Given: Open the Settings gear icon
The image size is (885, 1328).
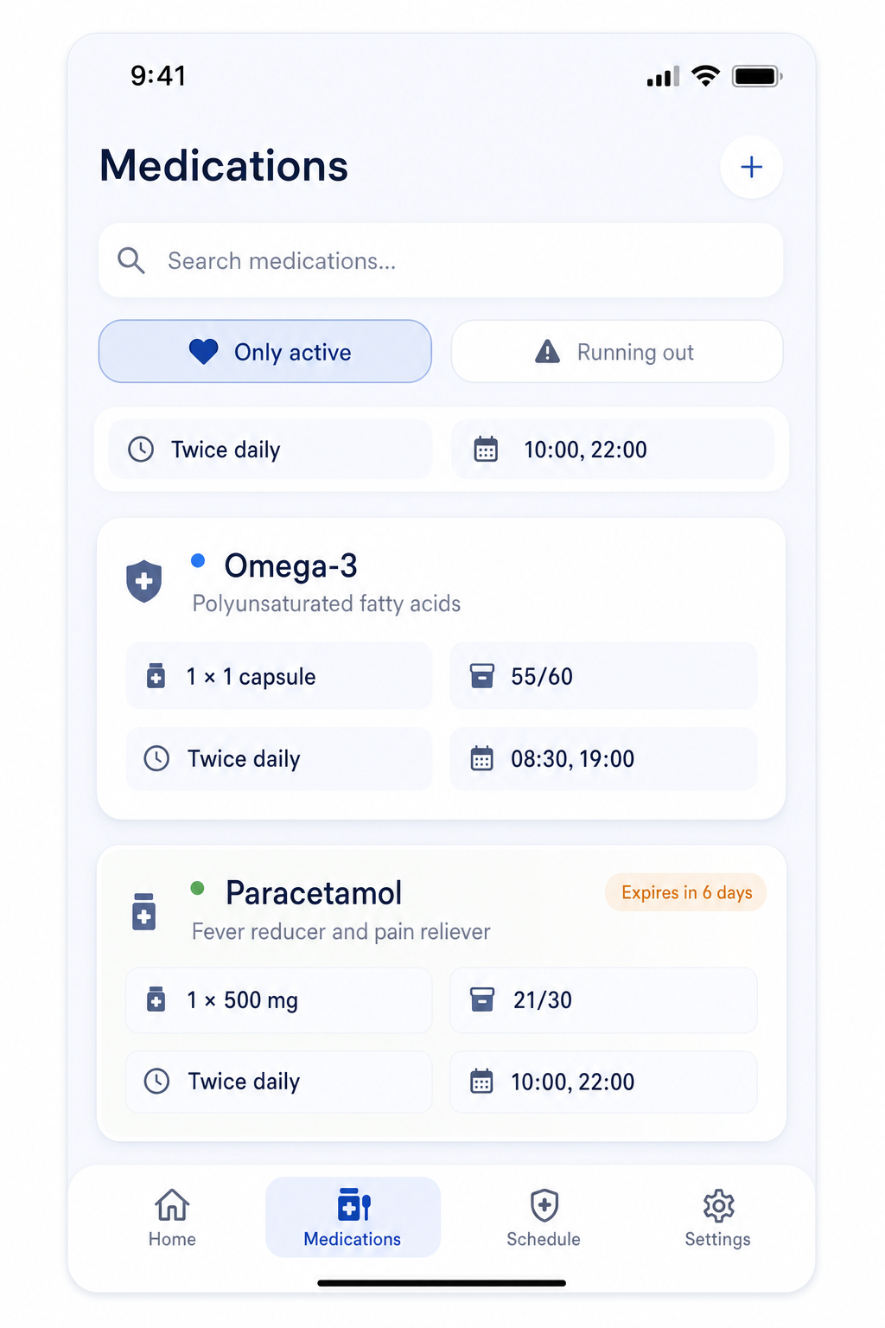Looking at the screenshot, I should [x=718, y=1204].
